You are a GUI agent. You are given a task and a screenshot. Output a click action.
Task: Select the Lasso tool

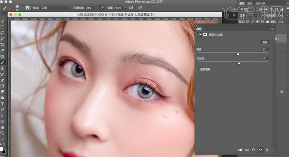tap(2, 33)
